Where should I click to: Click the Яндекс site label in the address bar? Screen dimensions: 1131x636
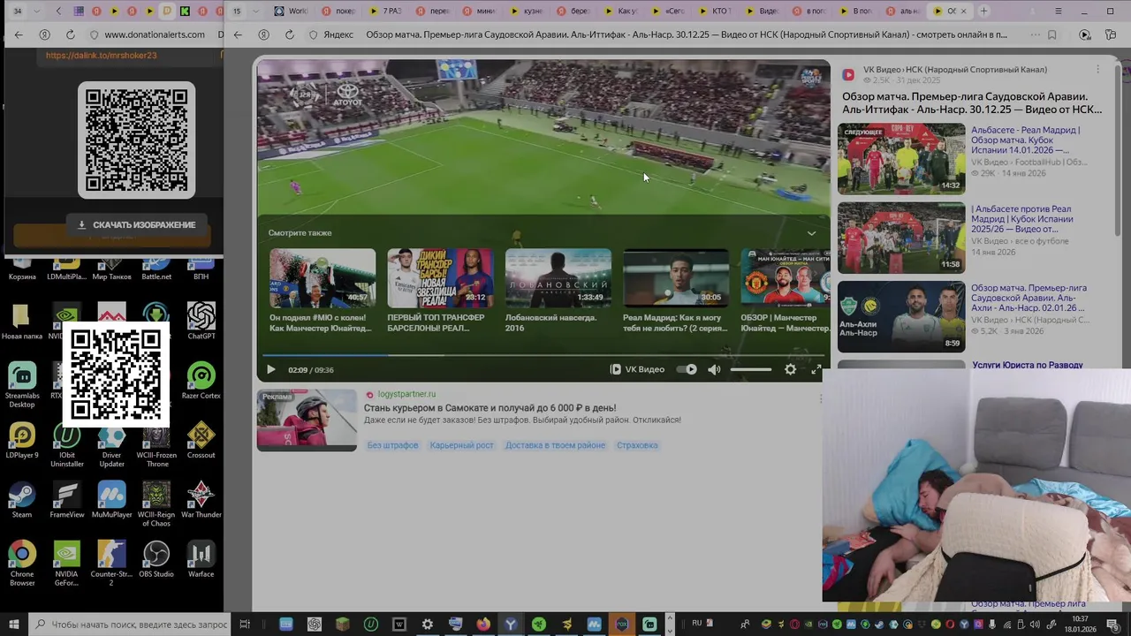[338, 34]
